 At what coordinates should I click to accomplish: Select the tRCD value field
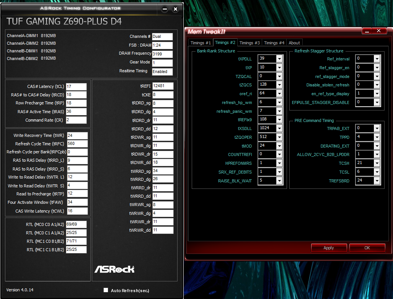76,95
